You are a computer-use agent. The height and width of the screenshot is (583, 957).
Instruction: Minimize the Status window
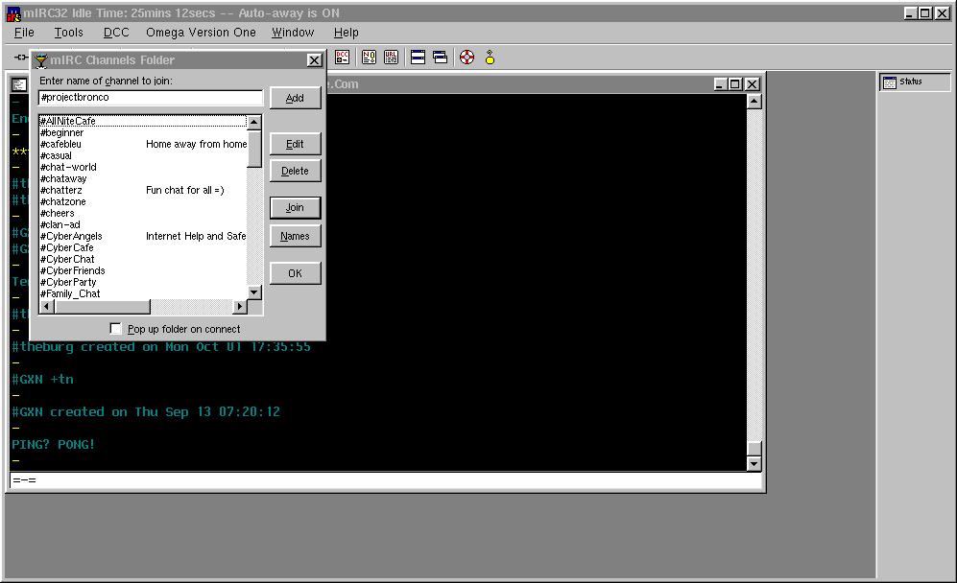720,84
